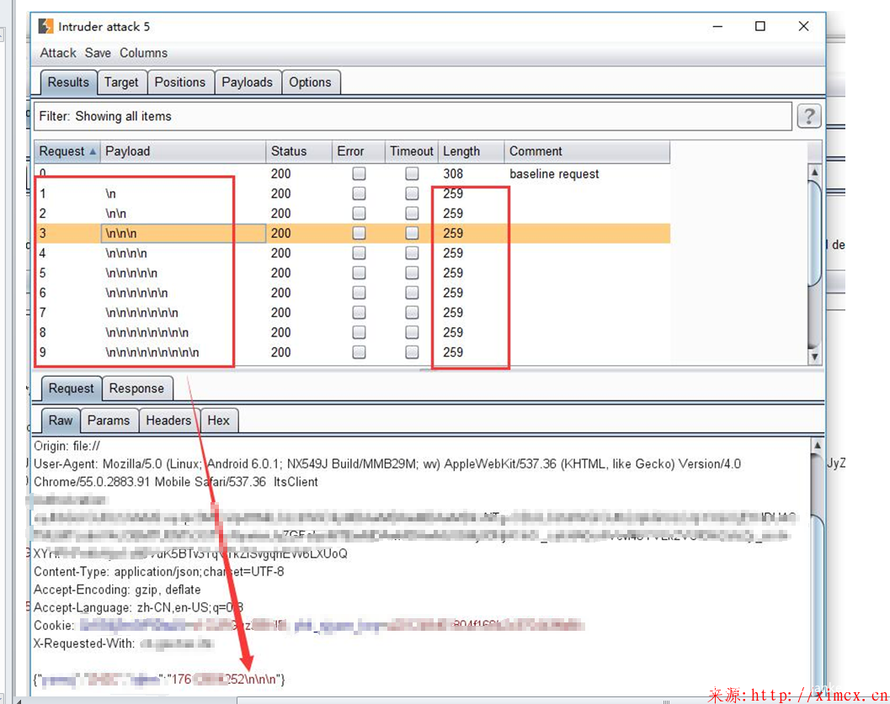Click the results table scroll down arrow

tap(813, 357)
